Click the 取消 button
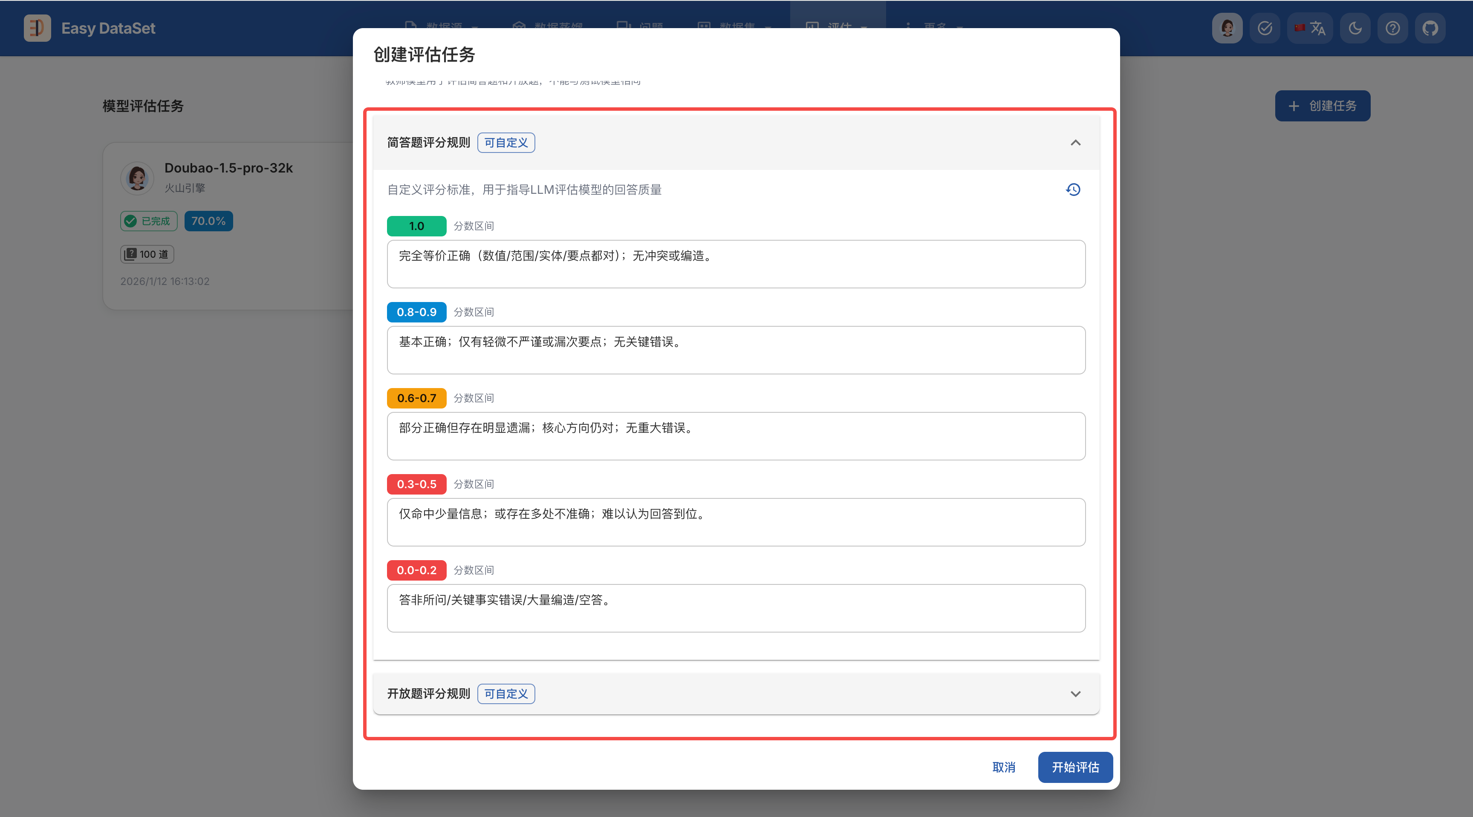 pos(1004,767)
